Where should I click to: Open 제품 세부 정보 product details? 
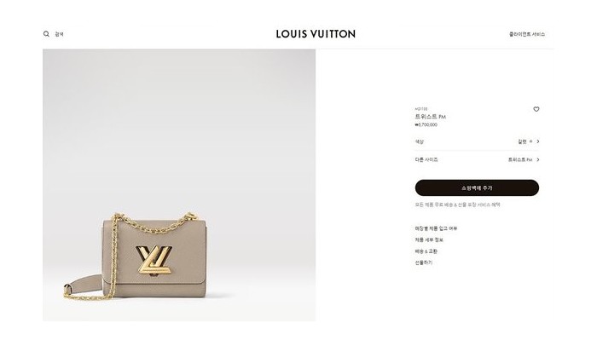(x=429, y=239)
